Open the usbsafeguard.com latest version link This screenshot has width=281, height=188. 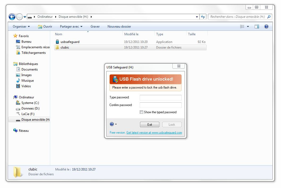(x=154, y=133)
